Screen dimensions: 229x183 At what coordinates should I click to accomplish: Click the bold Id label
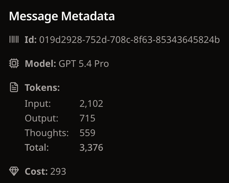click(x=31, y=40)
